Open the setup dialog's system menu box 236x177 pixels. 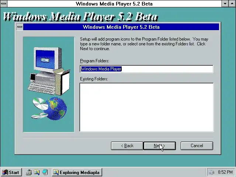coord(20,27)
